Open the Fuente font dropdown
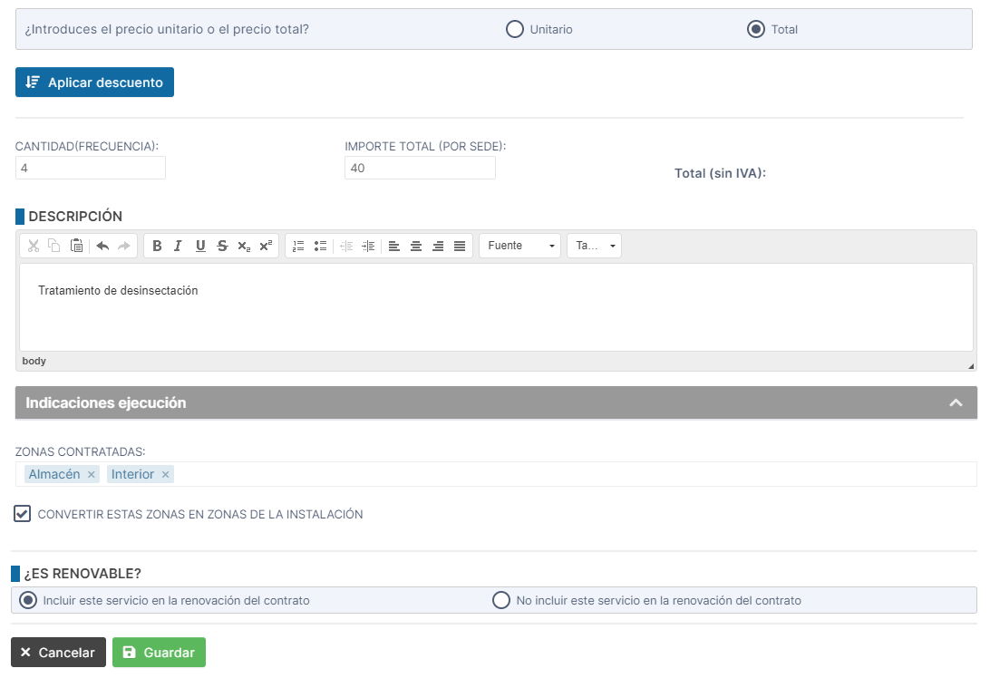The height and width of the screenshot is (678, 990). pyautogui.click(x=519, y=246)
